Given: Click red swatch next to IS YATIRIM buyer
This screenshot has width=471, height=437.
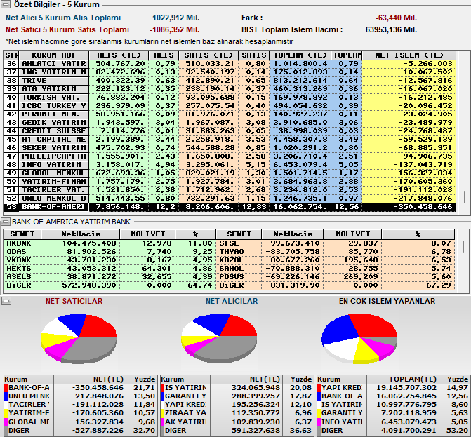Looking at the screenshot, I should pos(163,387).
